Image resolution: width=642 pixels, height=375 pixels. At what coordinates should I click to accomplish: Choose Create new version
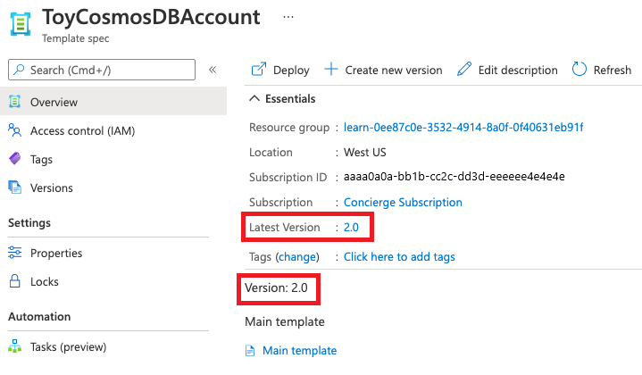(394, 71)
